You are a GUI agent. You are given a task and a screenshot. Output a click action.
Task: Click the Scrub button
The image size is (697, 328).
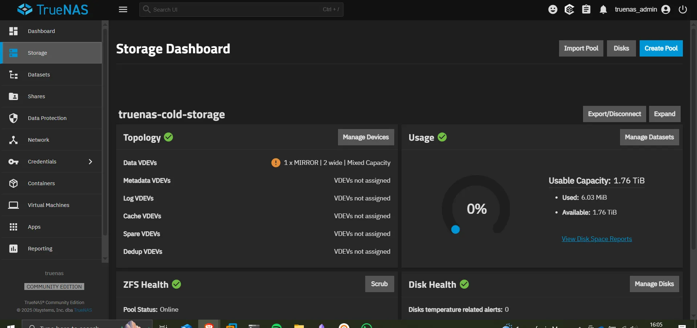click(x=379, y=284)
